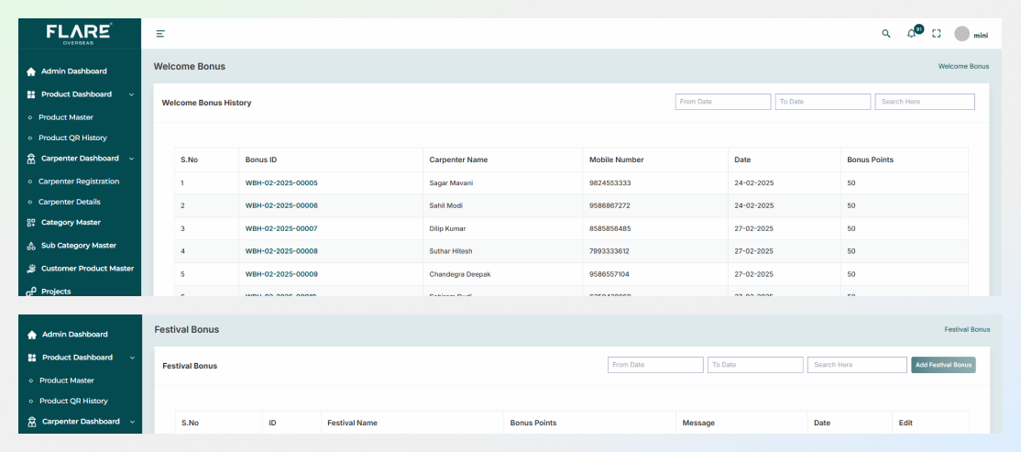
Task: Click the Bonus ID column header
Action: click(261, 160)
